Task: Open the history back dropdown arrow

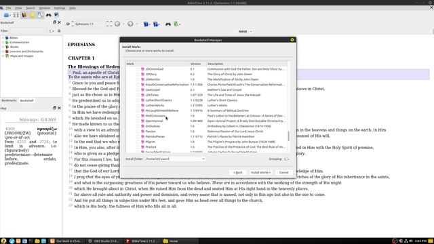Action: (x=123, y=24)
